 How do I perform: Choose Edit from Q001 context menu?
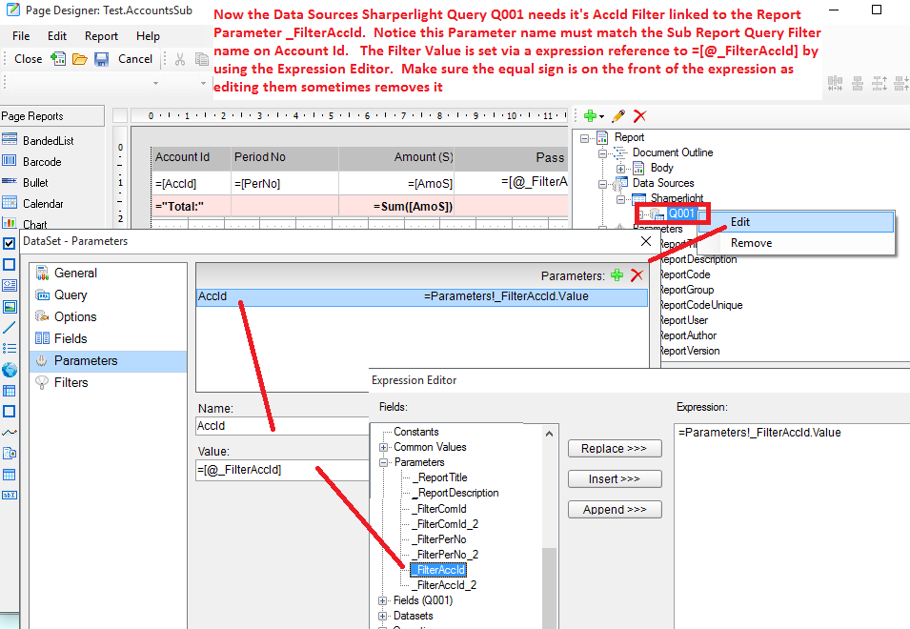[796, 222]
